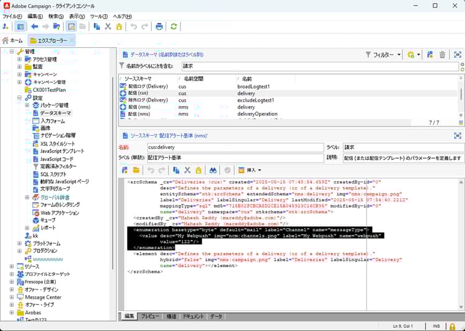Image resolution: width=465 pixels, height=331 pixels.
Task: Click the blue back arrow in toolbar
Action: point(34,27)
